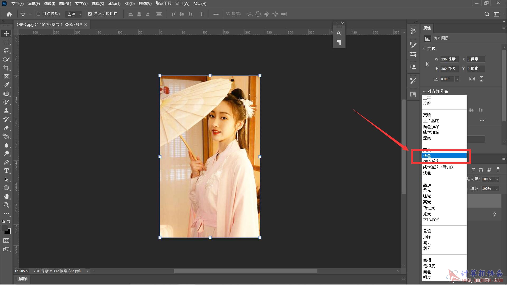Screen dimensions: 507x285
Task: Select the Hand tool
Action: (6, 196)
